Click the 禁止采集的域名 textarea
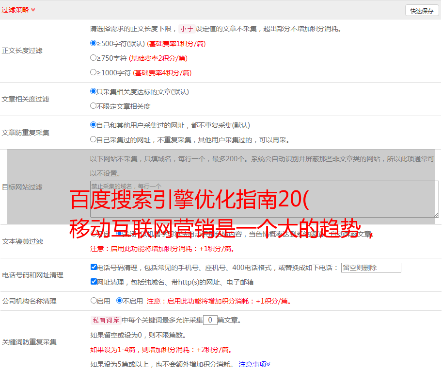Viewport: 442px width, 373px height. [x=265, y=199]
